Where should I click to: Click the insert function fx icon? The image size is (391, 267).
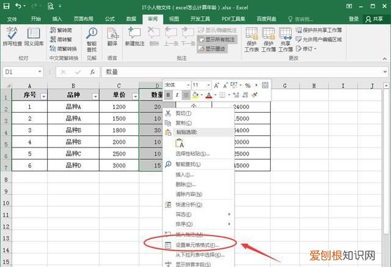pos(92,72)
